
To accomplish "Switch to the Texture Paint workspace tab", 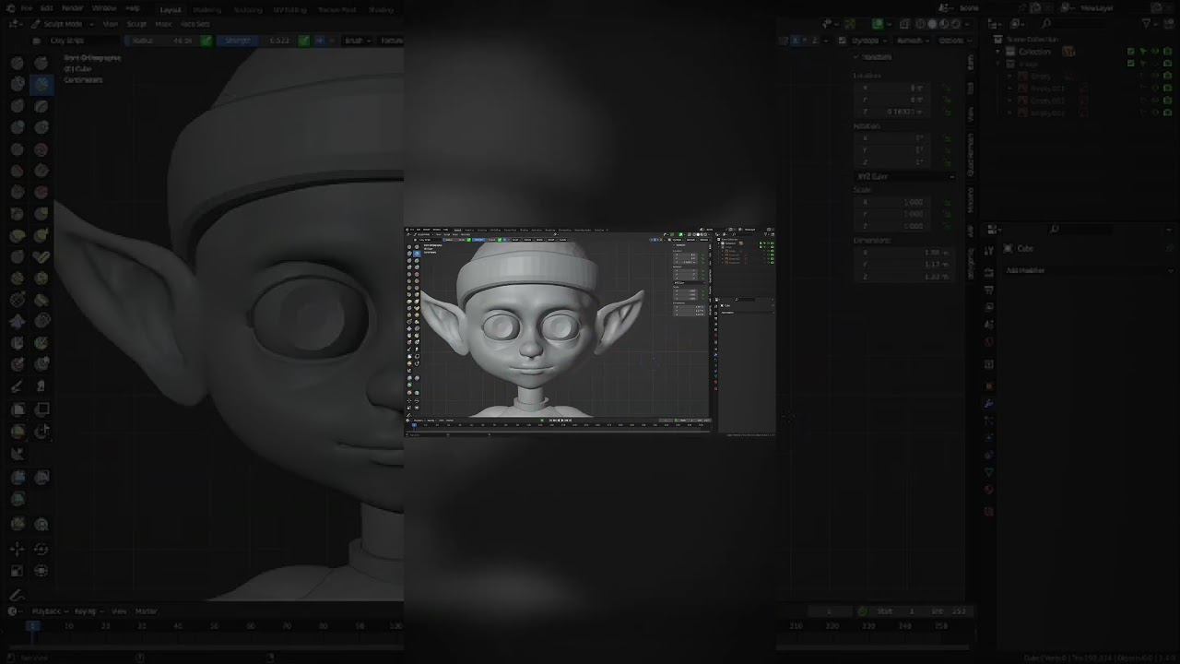I will (337, 9).
